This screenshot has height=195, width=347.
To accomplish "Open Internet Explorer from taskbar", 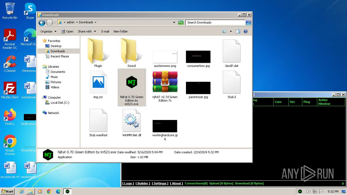I will coord(21,191).
